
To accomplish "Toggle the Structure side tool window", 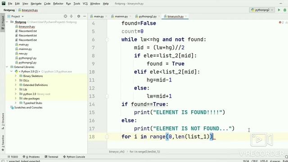I will 3,121.
